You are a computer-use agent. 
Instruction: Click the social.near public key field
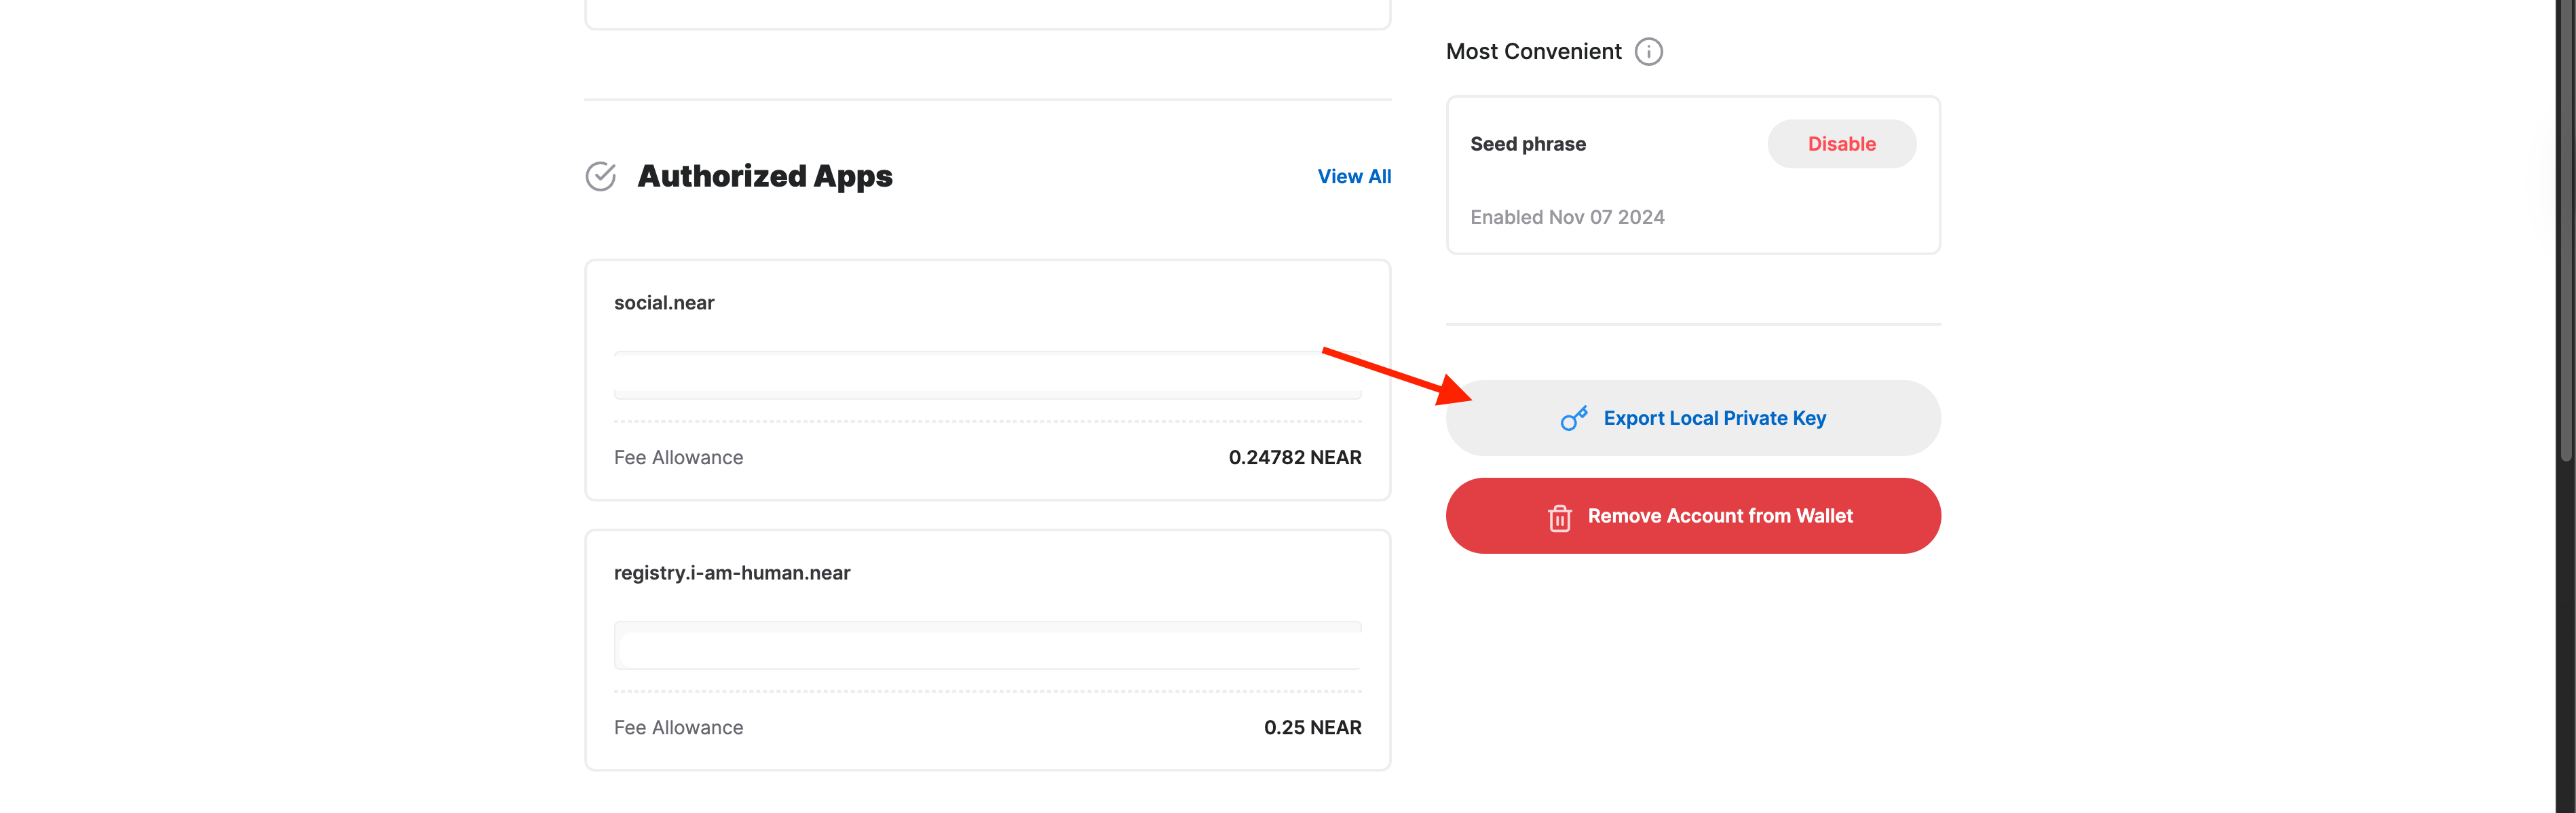987,376
